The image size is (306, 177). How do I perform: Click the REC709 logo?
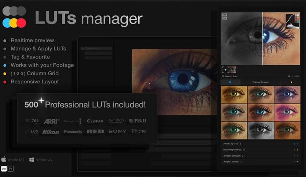click(31, 121)
